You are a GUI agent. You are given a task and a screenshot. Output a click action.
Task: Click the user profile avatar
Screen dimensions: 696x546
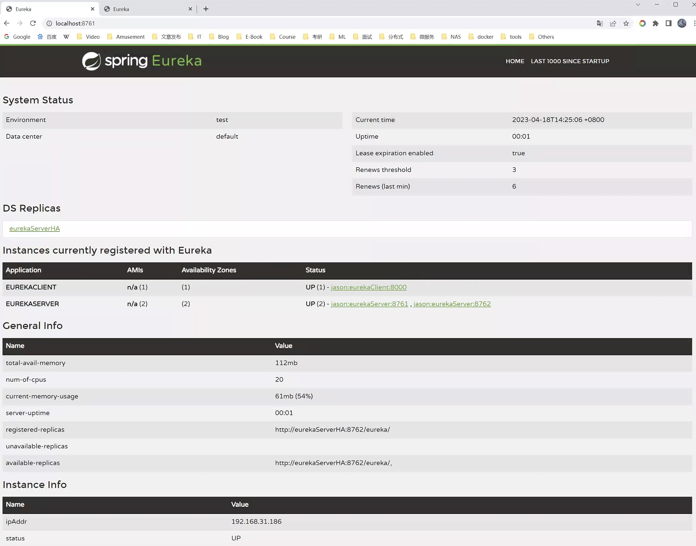[682, 23]
